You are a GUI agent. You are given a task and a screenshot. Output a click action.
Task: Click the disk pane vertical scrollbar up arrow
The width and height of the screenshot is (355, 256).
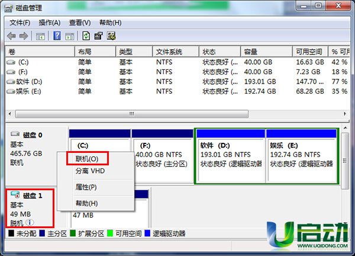click(345, 129)
